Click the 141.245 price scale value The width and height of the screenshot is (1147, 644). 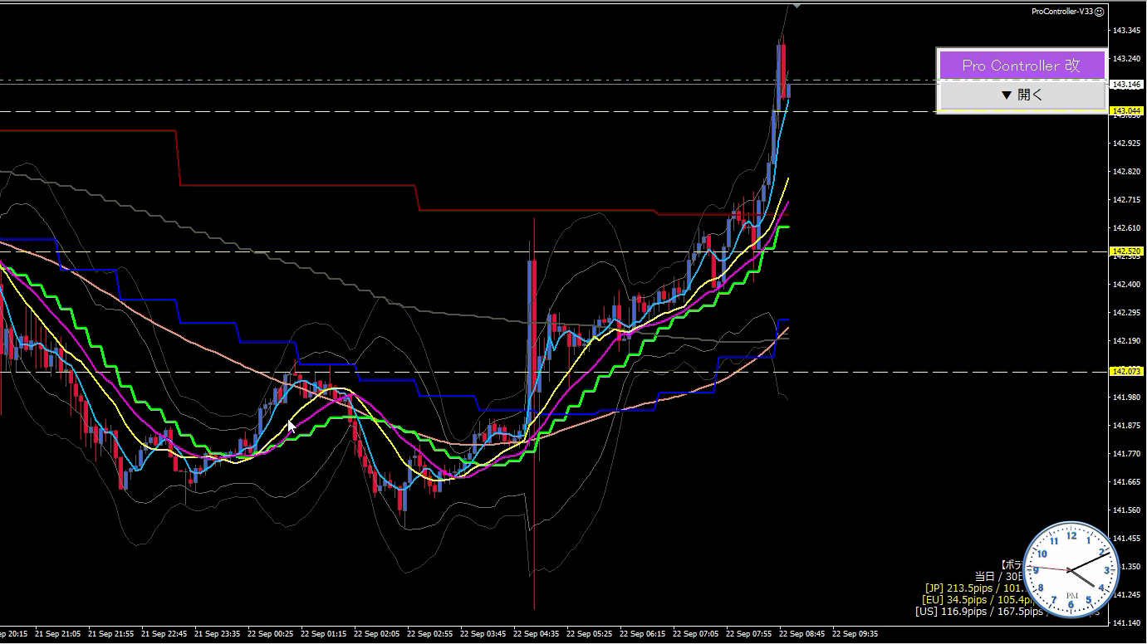1126,595
